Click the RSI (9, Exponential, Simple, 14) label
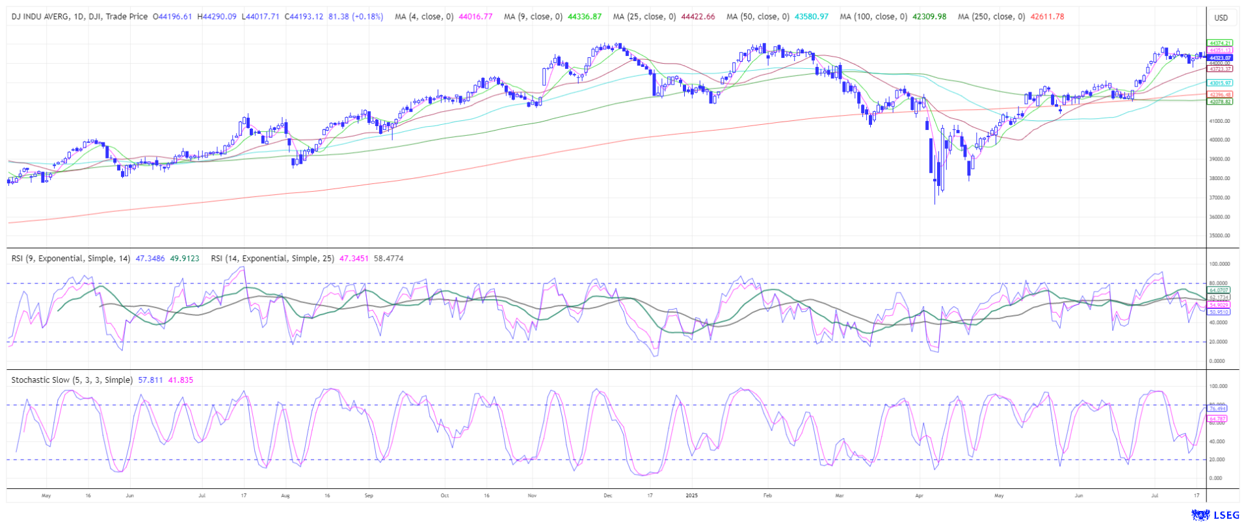Screen dimensions: 1246x522 click(x=70, y=259)
